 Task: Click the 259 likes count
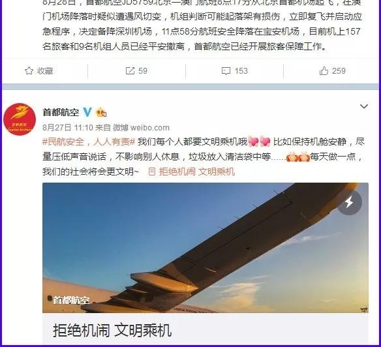[x=339, y=70]
